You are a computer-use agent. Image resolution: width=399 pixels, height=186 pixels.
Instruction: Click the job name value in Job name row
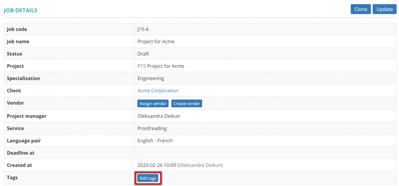[156, 42]
